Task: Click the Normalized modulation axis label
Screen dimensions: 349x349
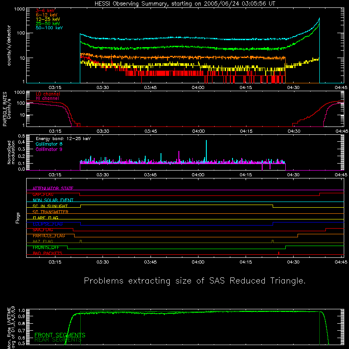Action: pyautogui.click(x=11, y=152)
